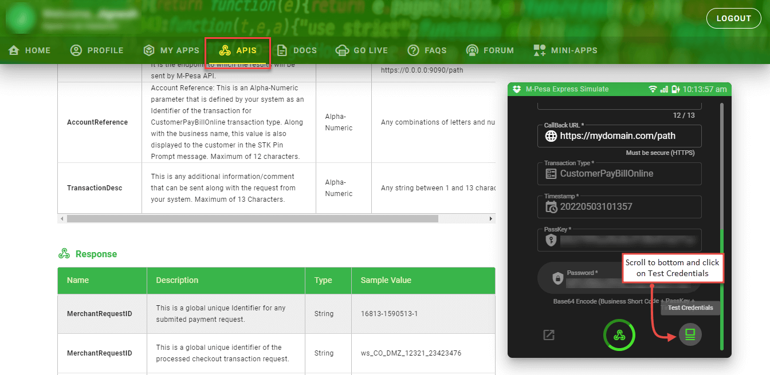Click the CallBack URL input field
This screenshot has height=375, width=770.
coord(619,136)
